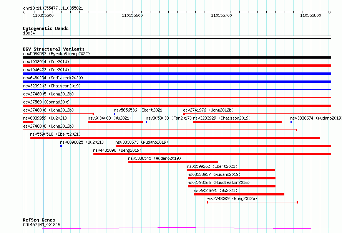The width and height of the screenshot is (342, 233).
Task: Click the RefSeq Genes track heading
Action: pos(39,220)
